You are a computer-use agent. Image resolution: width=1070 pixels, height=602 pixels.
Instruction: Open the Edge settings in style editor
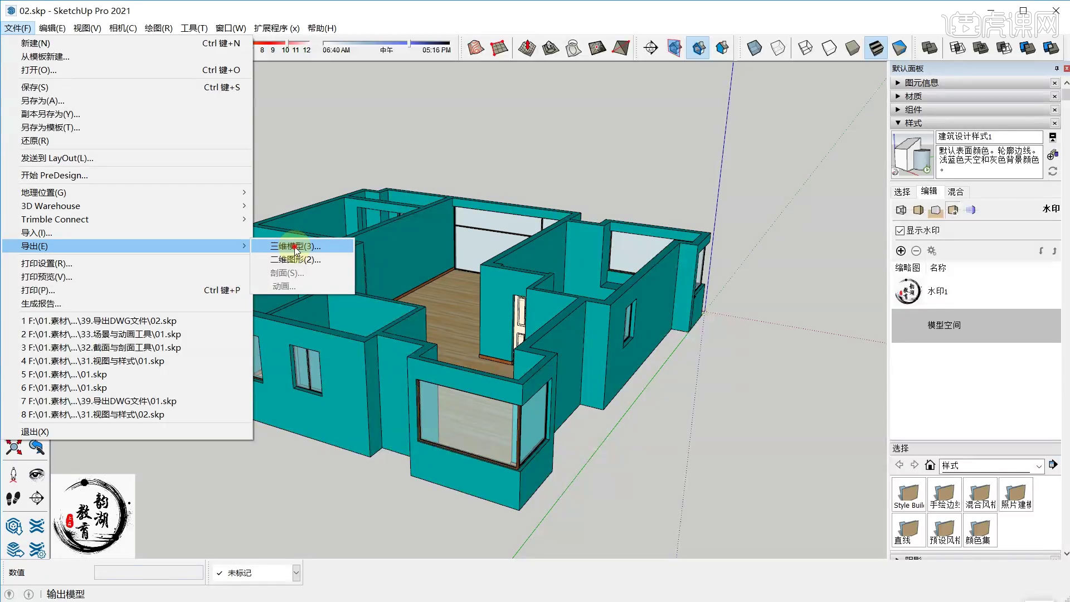(x=901, y=210)
